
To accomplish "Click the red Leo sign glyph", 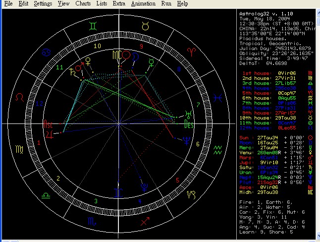I will pos(21,95).
